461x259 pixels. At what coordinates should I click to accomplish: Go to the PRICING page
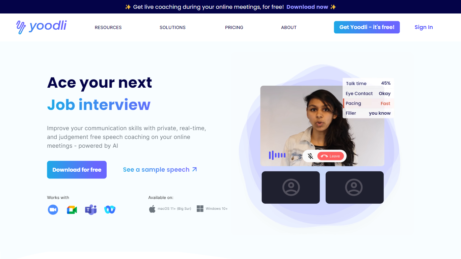point(234,27)
